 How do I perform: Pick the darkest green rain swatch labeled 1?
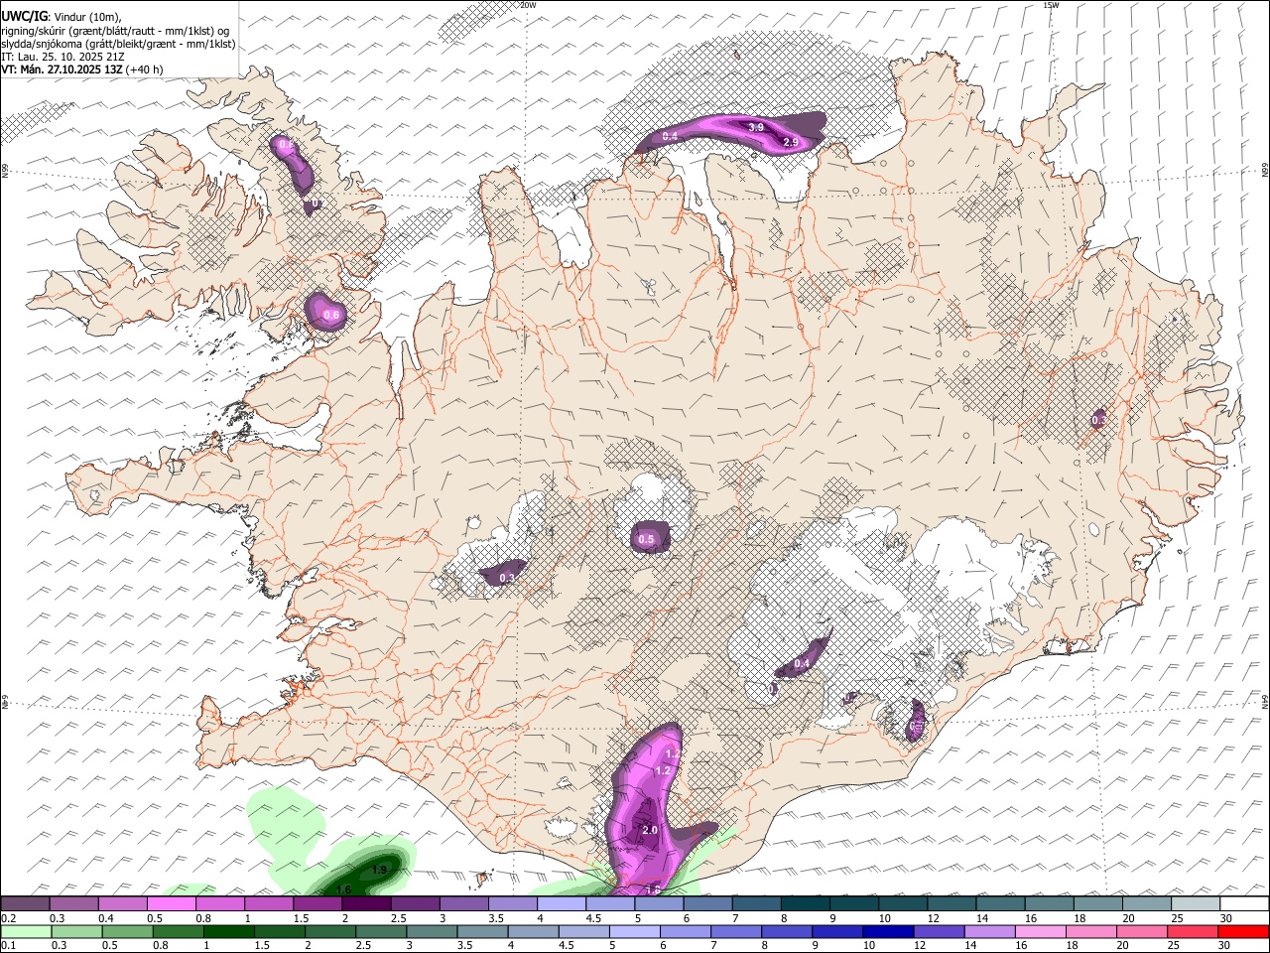click(228, 931)
